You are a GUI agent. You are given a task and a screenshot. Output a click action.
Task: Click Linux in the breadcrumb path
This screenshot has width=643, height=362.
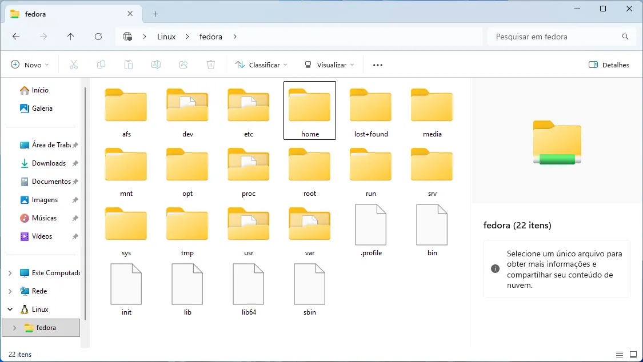click(166, 36)
